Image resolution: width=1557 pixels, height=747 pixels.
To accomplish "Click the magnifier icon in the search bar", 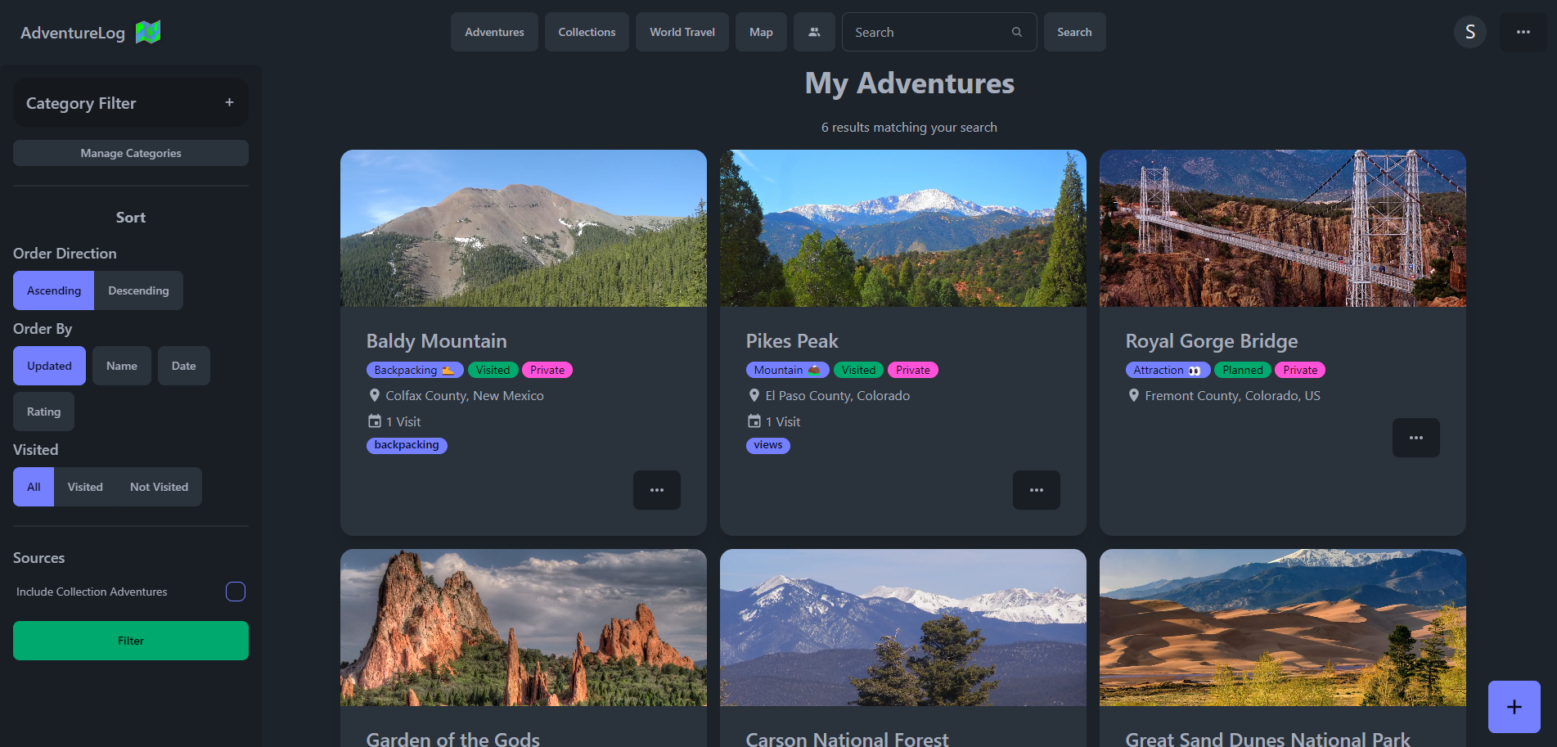I will 1016,32.
